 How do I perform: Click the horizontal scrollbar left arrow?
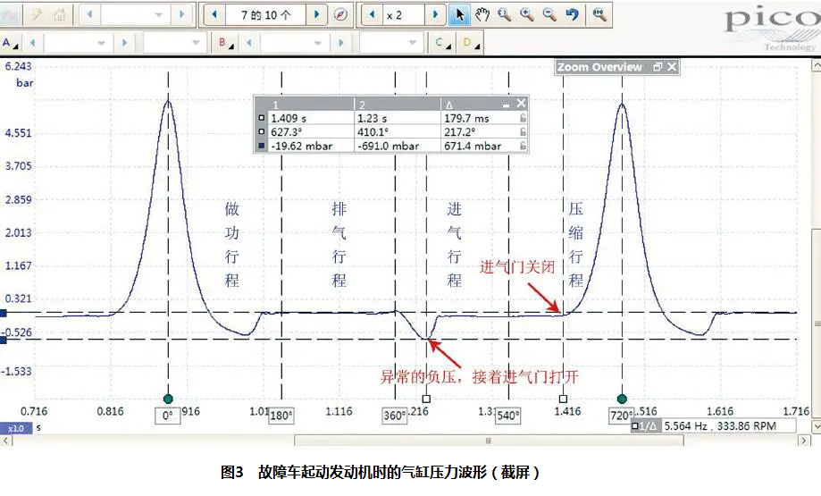[x=5, y=441]
